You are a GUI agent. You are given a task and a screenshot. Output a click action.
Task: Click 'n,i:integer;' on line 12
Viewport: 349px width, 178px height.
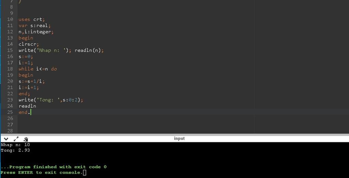[x=36, y=32]
